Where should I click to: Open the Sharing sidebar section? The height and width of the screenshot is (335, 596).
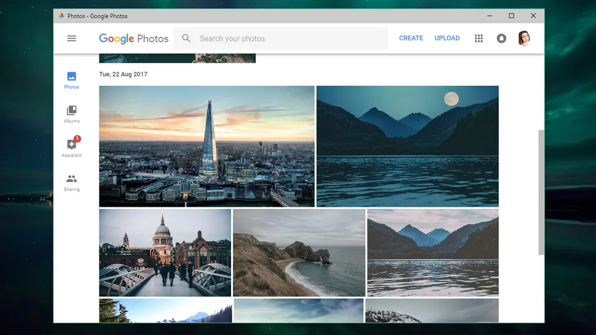[x=71, y=182]
